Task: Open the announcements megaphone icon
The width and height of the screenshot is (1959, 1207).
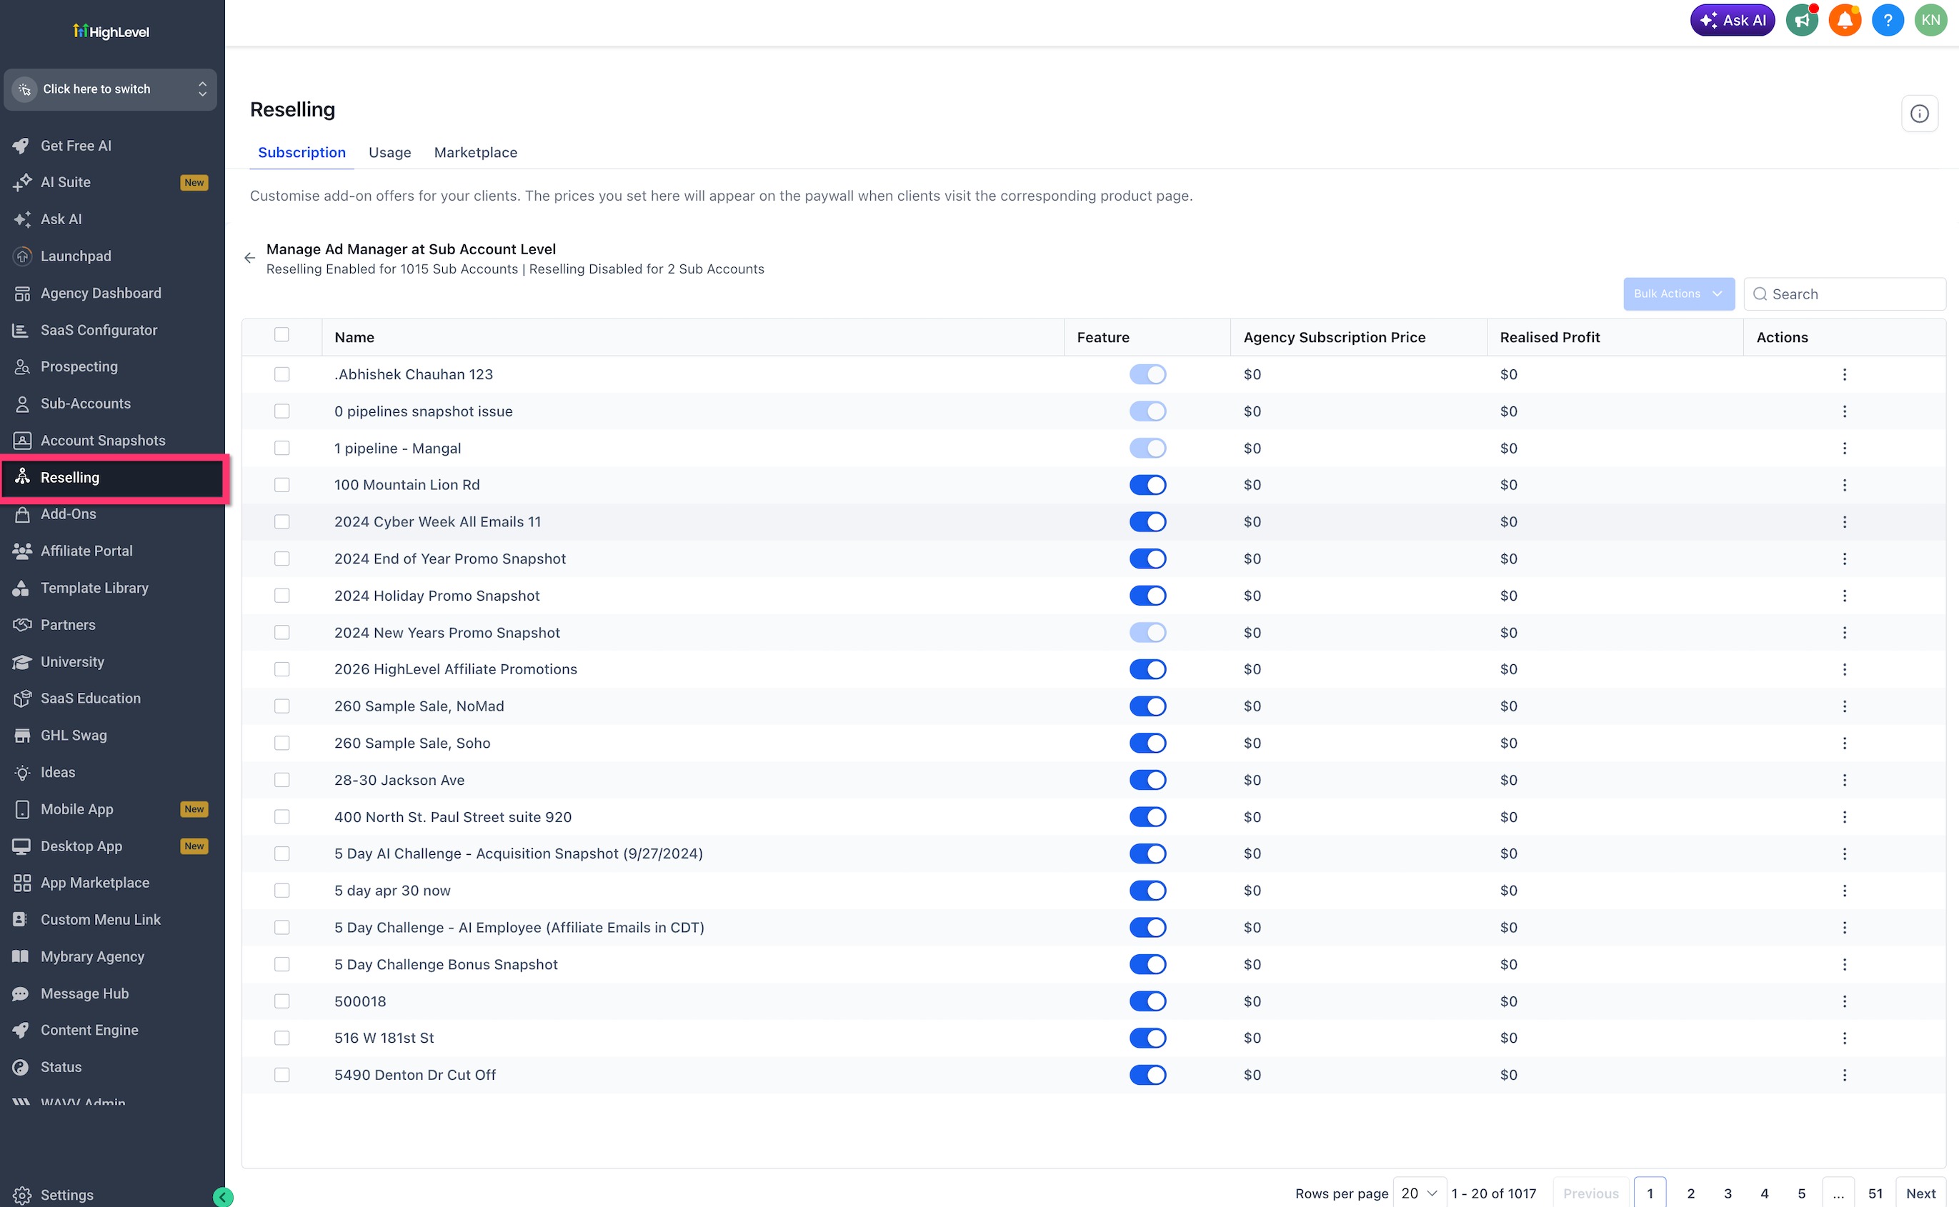Action: [x=1802, y=21]
